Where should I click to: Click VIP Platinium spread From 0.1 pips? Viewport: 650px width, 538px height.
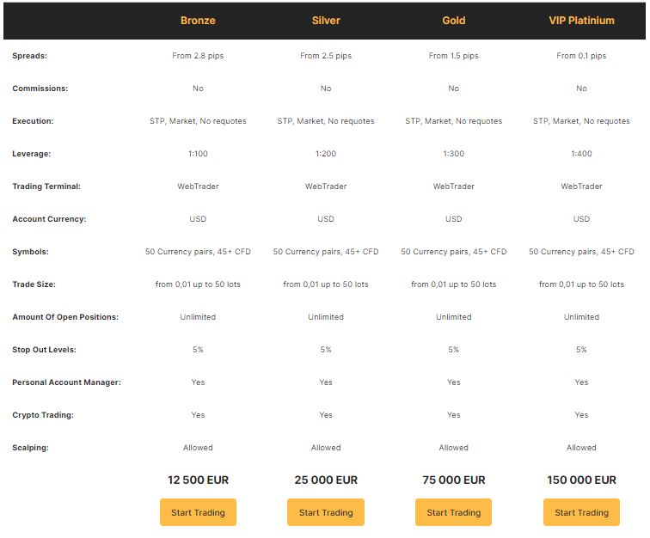click(581, 56)
